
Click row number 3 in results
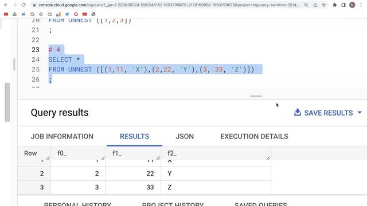[42, 187]
